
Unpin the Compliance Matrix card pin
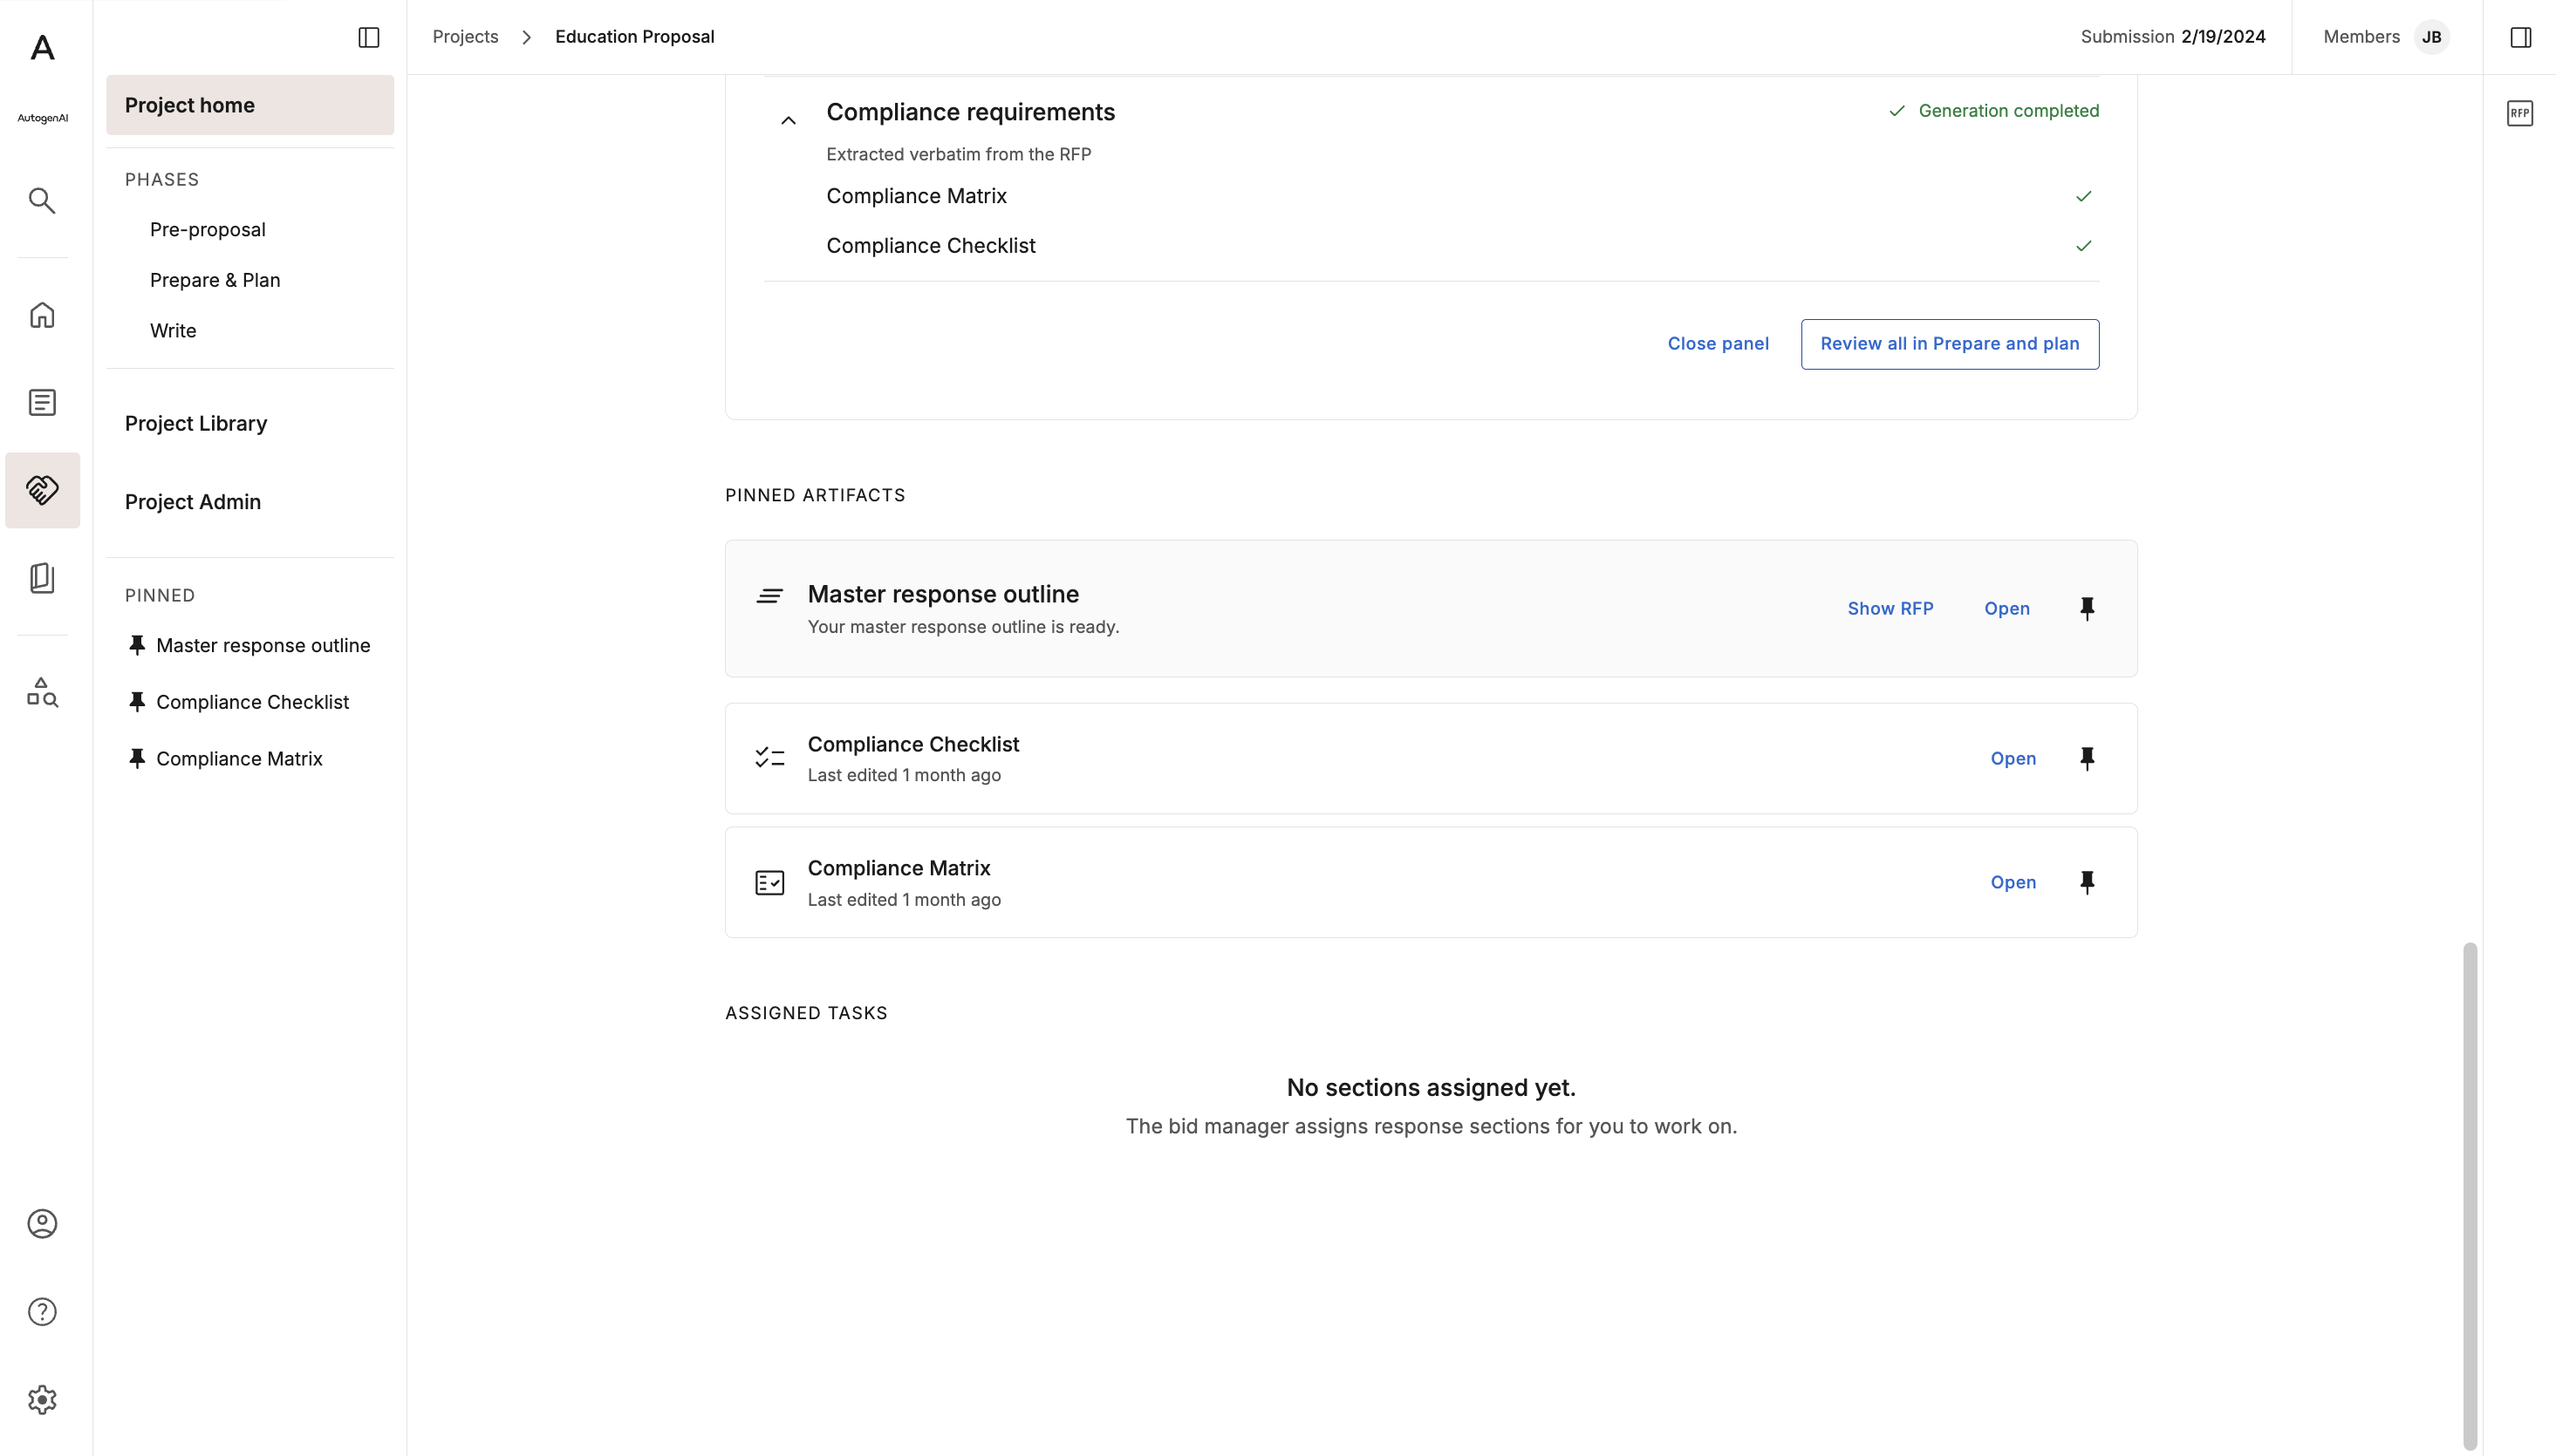[x=2087, y=883]
